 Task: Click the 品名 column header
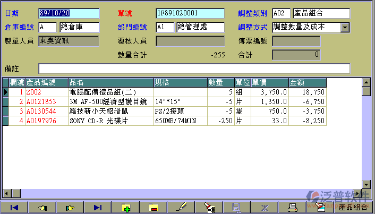(x=111, y=83)
